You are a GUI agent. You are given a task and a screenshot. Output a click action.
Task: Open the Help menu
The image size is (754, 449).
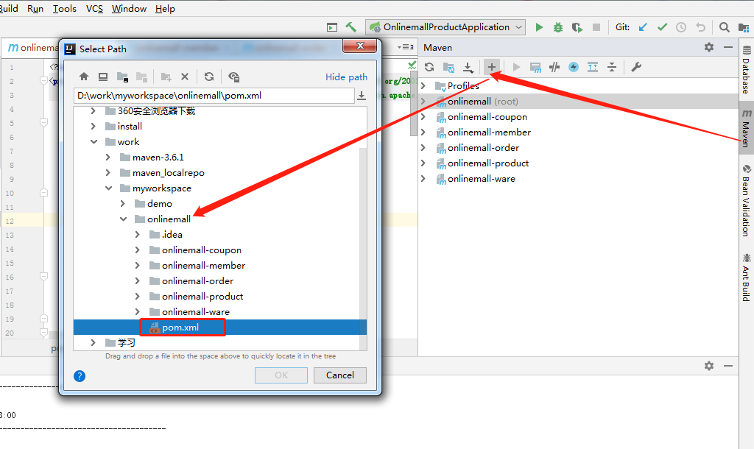pyautogui.click(x=165, y=9)
